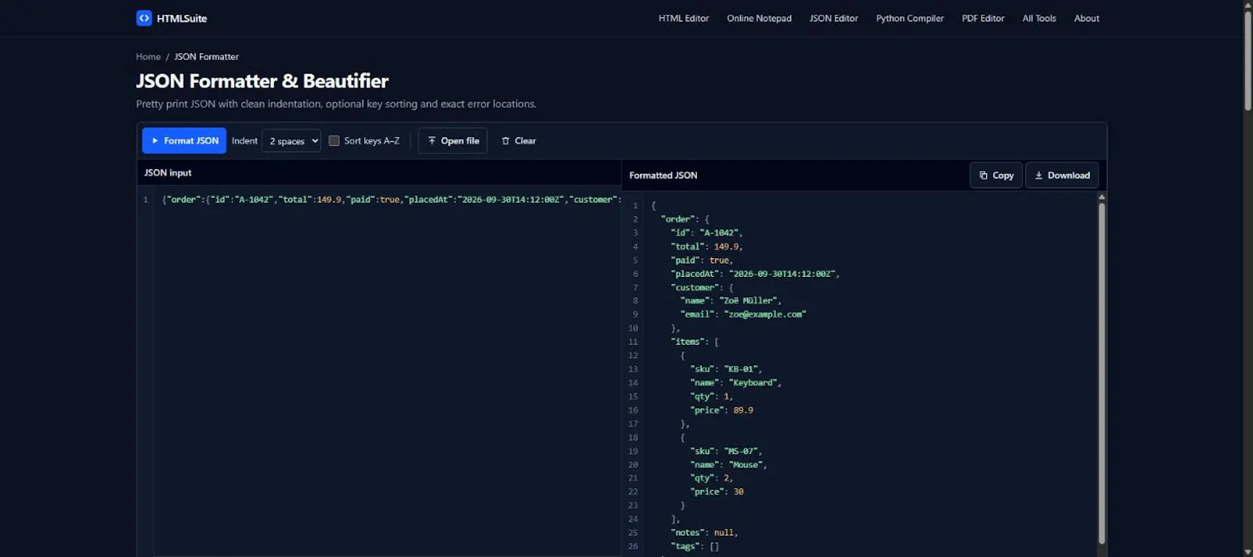
Task: Click the scroll up arrow of the output panel
Action: pos(1102,197)
